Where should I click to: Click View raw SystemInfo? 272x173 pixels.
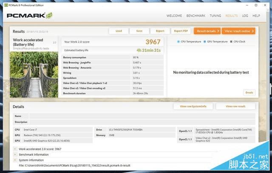click(193, 106)
